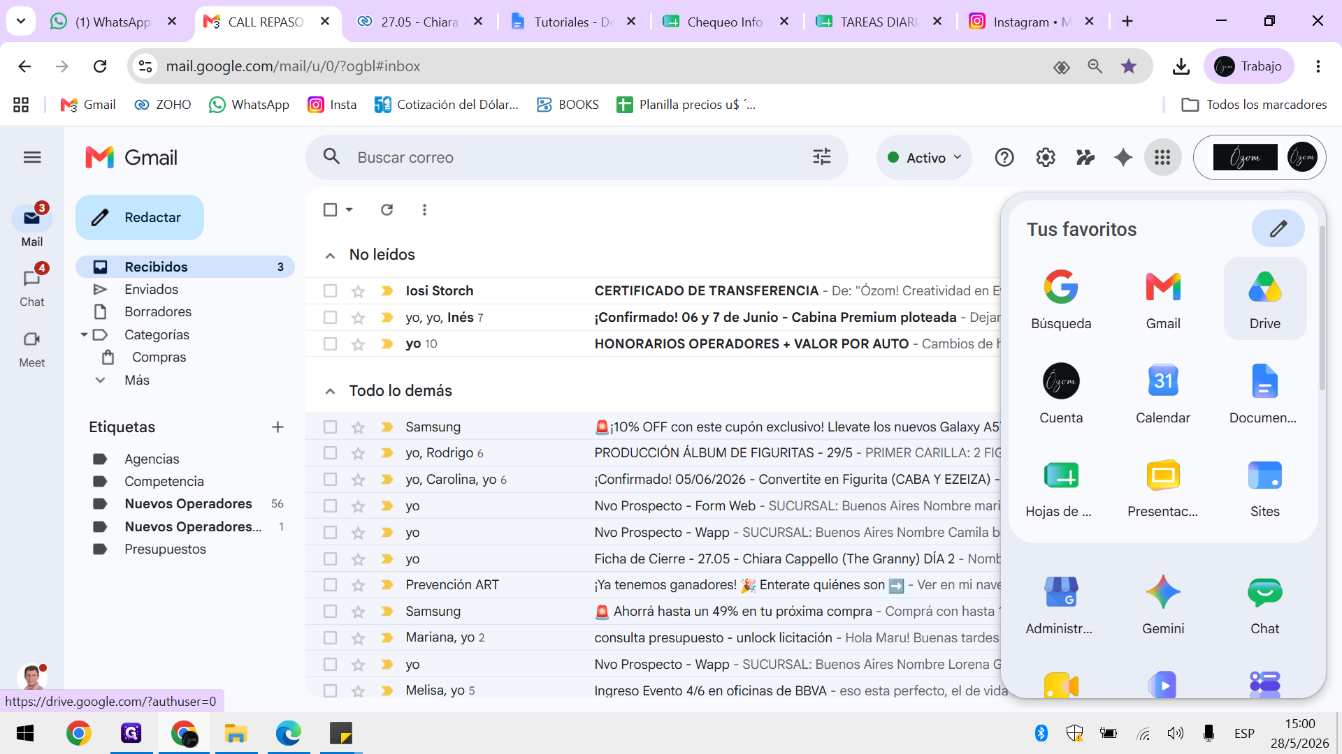The width and height of the screenshot is (1342, 754).
Task: Open Todos los marcadores folder
Action: pyautogui.click(x=1254, y=105)
